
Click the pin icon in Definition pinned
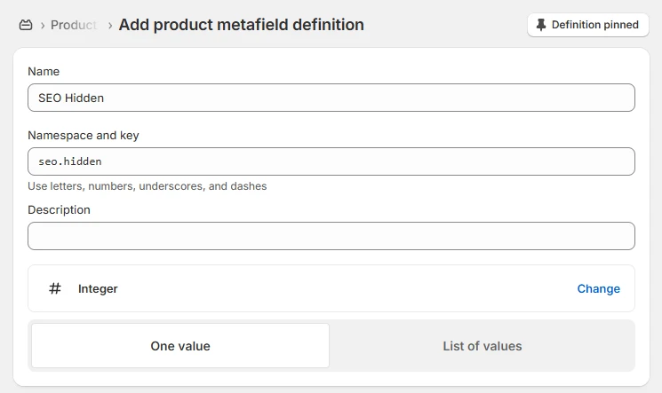point(541,25)
